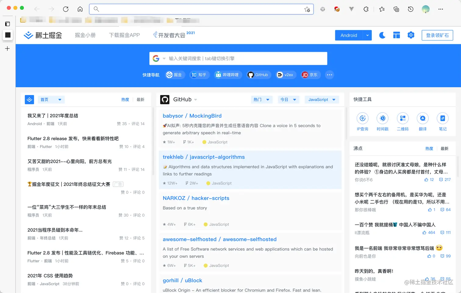
Task: Open the trekhleb / javascript-algorithms repository
Action: [204, 157]
